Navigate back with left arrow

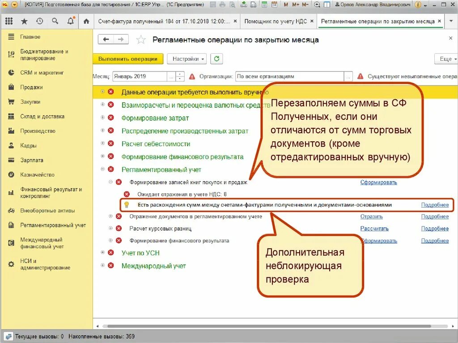(106, 39)
